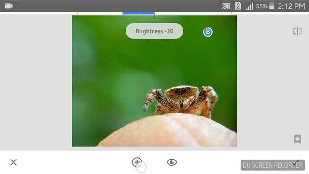Tap the spider photo in the canvas
Viewport: 309px width, 174px height.
pyautogui.click(x=154, y=81)
